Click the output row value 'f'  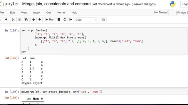coord(42,79)
